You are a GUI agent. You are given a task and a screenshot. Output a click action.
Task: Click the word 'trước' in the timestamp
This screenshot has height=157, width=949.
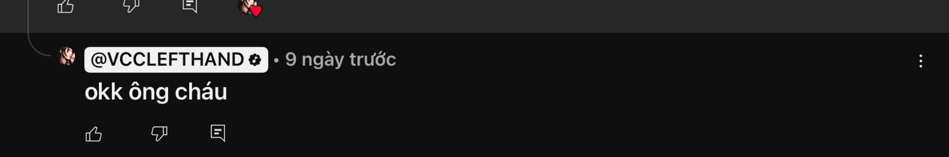point(373,60)
